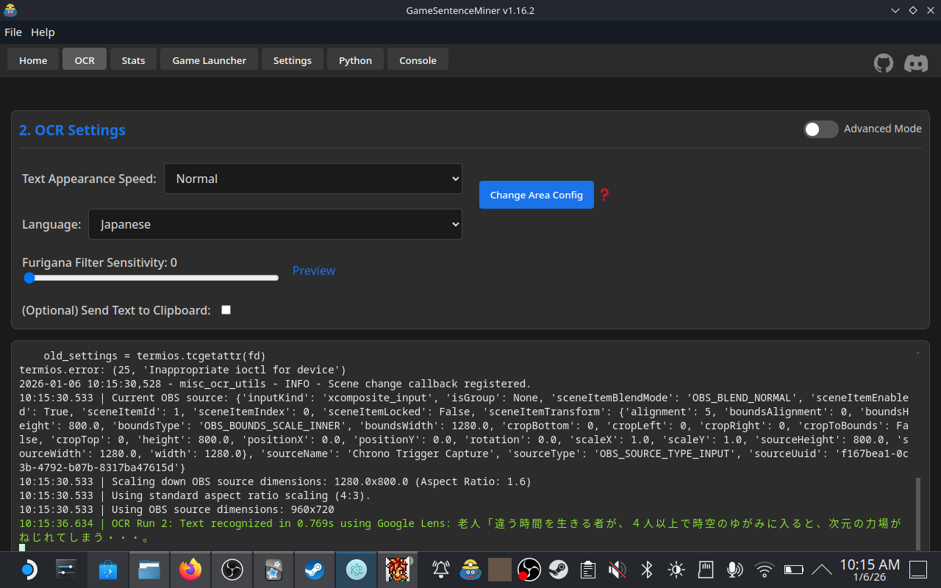Launch OBS Studio from the taskbar
Screen dimensions: 941x588
[232, 570]
